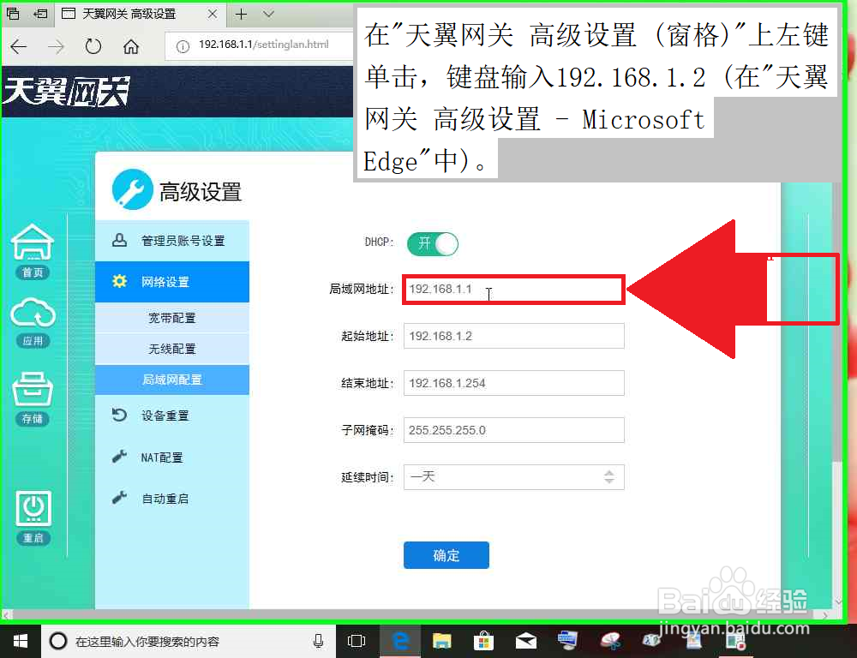The height and width of the screenshot is (658, 857).
Task: Select 局域网配置 submenu item
Action: [x=172, y=380]
